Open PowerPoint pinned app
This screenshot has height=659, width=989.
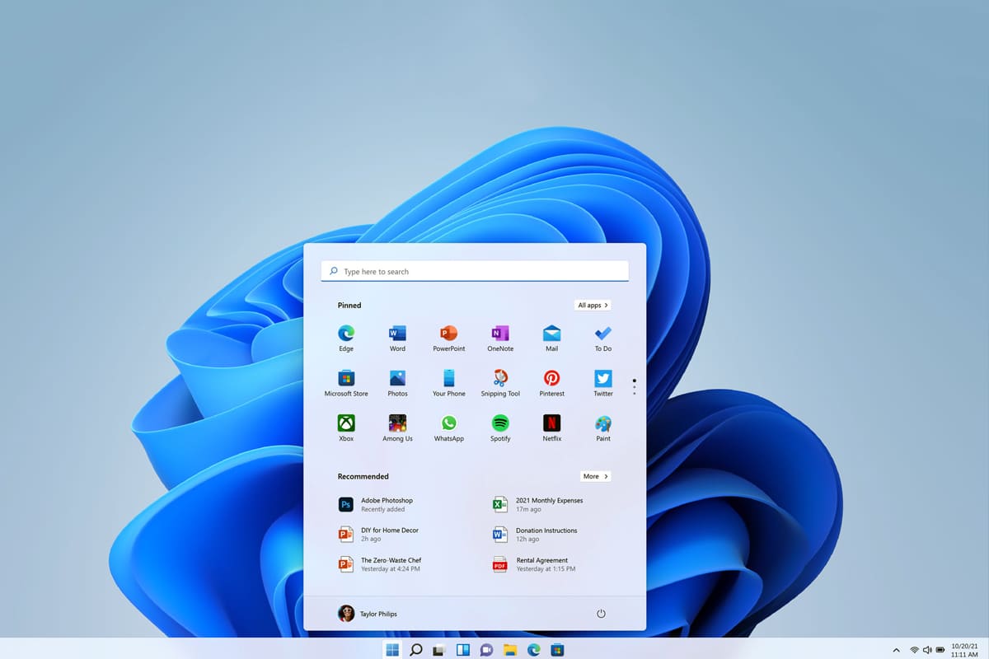[449, 338]
